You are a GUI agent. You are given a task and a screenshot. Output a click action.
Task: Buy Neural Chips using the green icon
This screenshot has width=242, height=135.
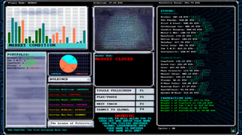[x=203, y=74]
